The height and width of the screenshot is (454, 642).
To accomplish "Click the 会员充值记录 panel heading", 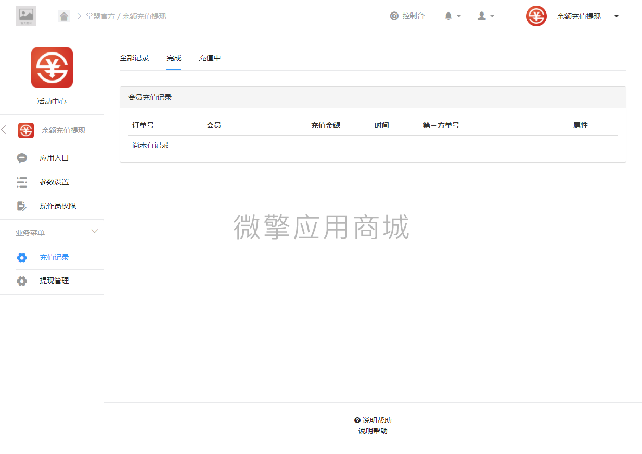I will pos(150,97).
